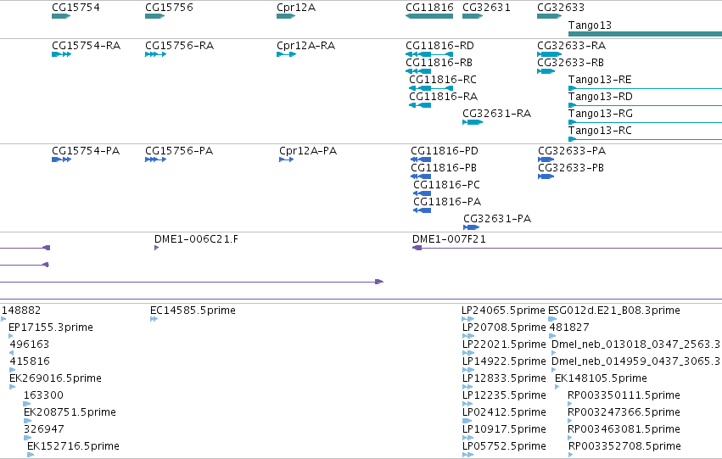The width and height of the screenshot is (722, 459).
Task: Select EST LP24065.5prime
Action: pos(467,319)
